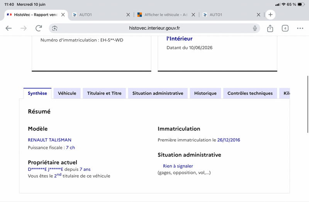Tap the microphone voice search icon
The height and width of the screenshot is (202, 309).
(x=255, y=28)
